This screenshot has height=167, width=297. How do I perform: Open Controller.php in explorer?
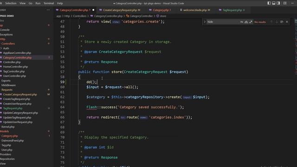click(x=12, y=62)
